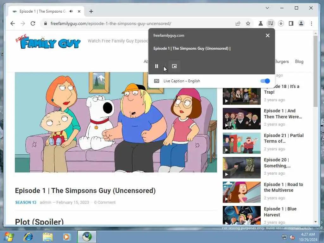This screenshot has height=243, width=324.
Task: Open Episode 1 Road to the Multiverse link
Action: click(283, 187)
